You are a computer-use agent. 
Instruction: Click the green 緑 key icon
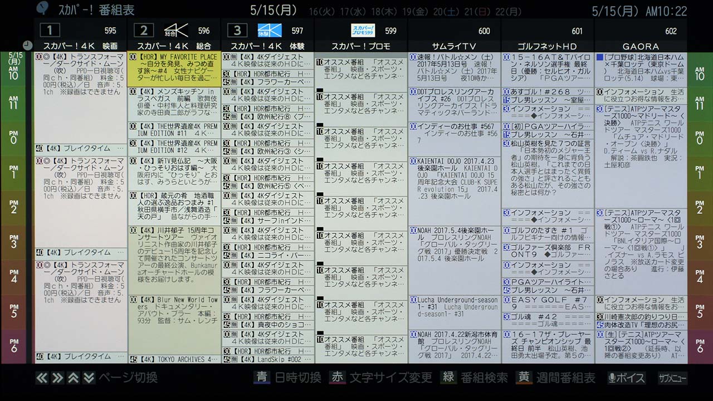(448, 377)
